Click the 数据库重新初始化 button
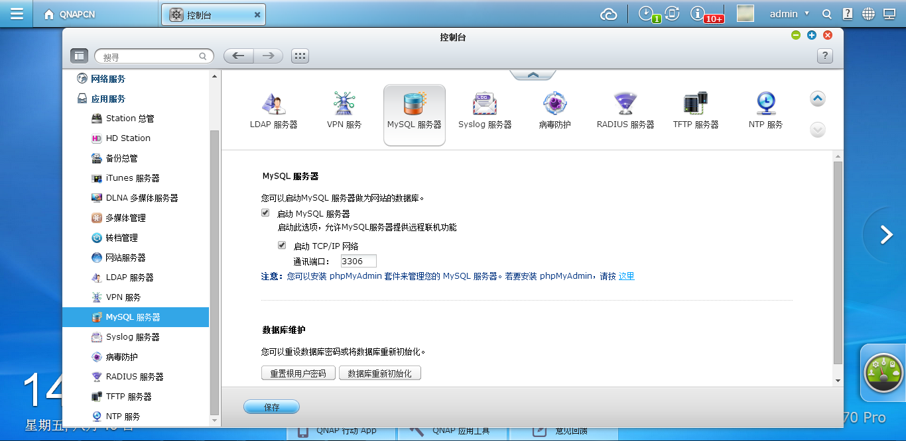 (380, 373)
